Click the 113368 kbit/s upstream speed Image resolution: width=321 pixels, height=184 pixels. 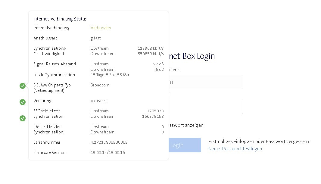tap(151, 48)
